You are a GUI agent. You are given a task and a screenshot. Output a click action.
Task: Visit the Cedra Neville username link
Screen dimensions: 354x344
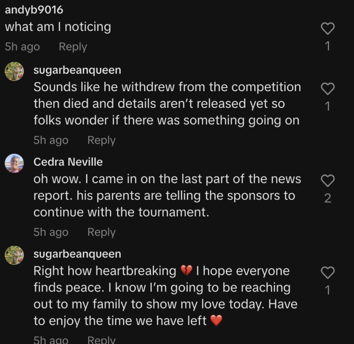(x=68, y=162)
